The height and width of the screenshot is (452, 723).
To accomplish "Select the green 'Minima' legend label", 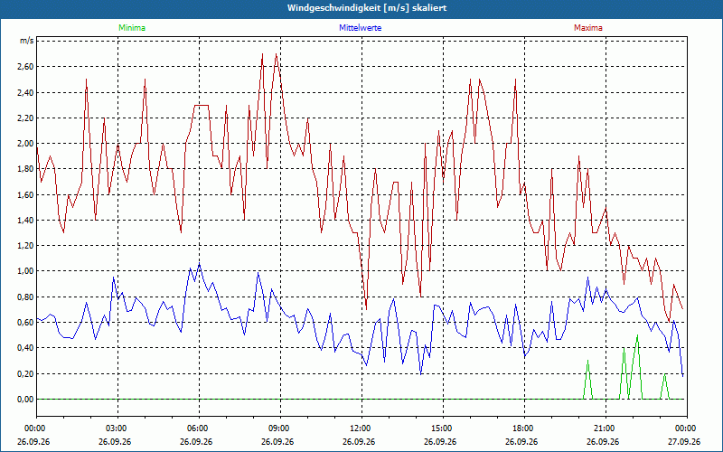I will 132,28.
